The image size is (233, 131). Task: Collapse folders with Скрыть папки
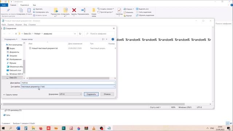click(x=11, y=95)
